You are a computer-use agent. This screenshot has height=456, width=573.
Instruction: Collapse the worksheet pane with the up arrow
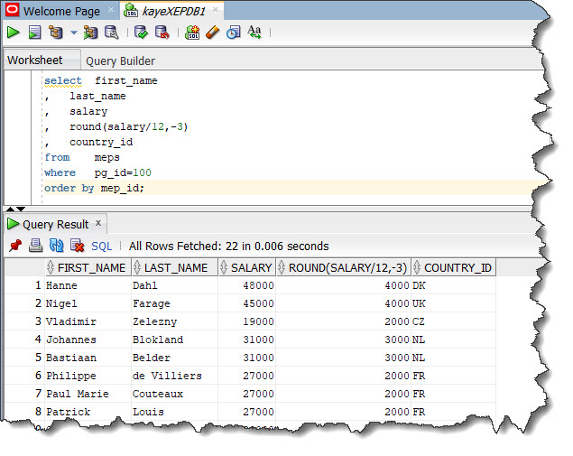[x=10, y=209]
